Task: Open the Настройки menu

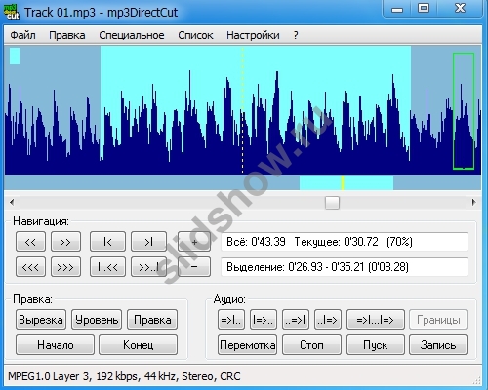Action: click(253, 35)
